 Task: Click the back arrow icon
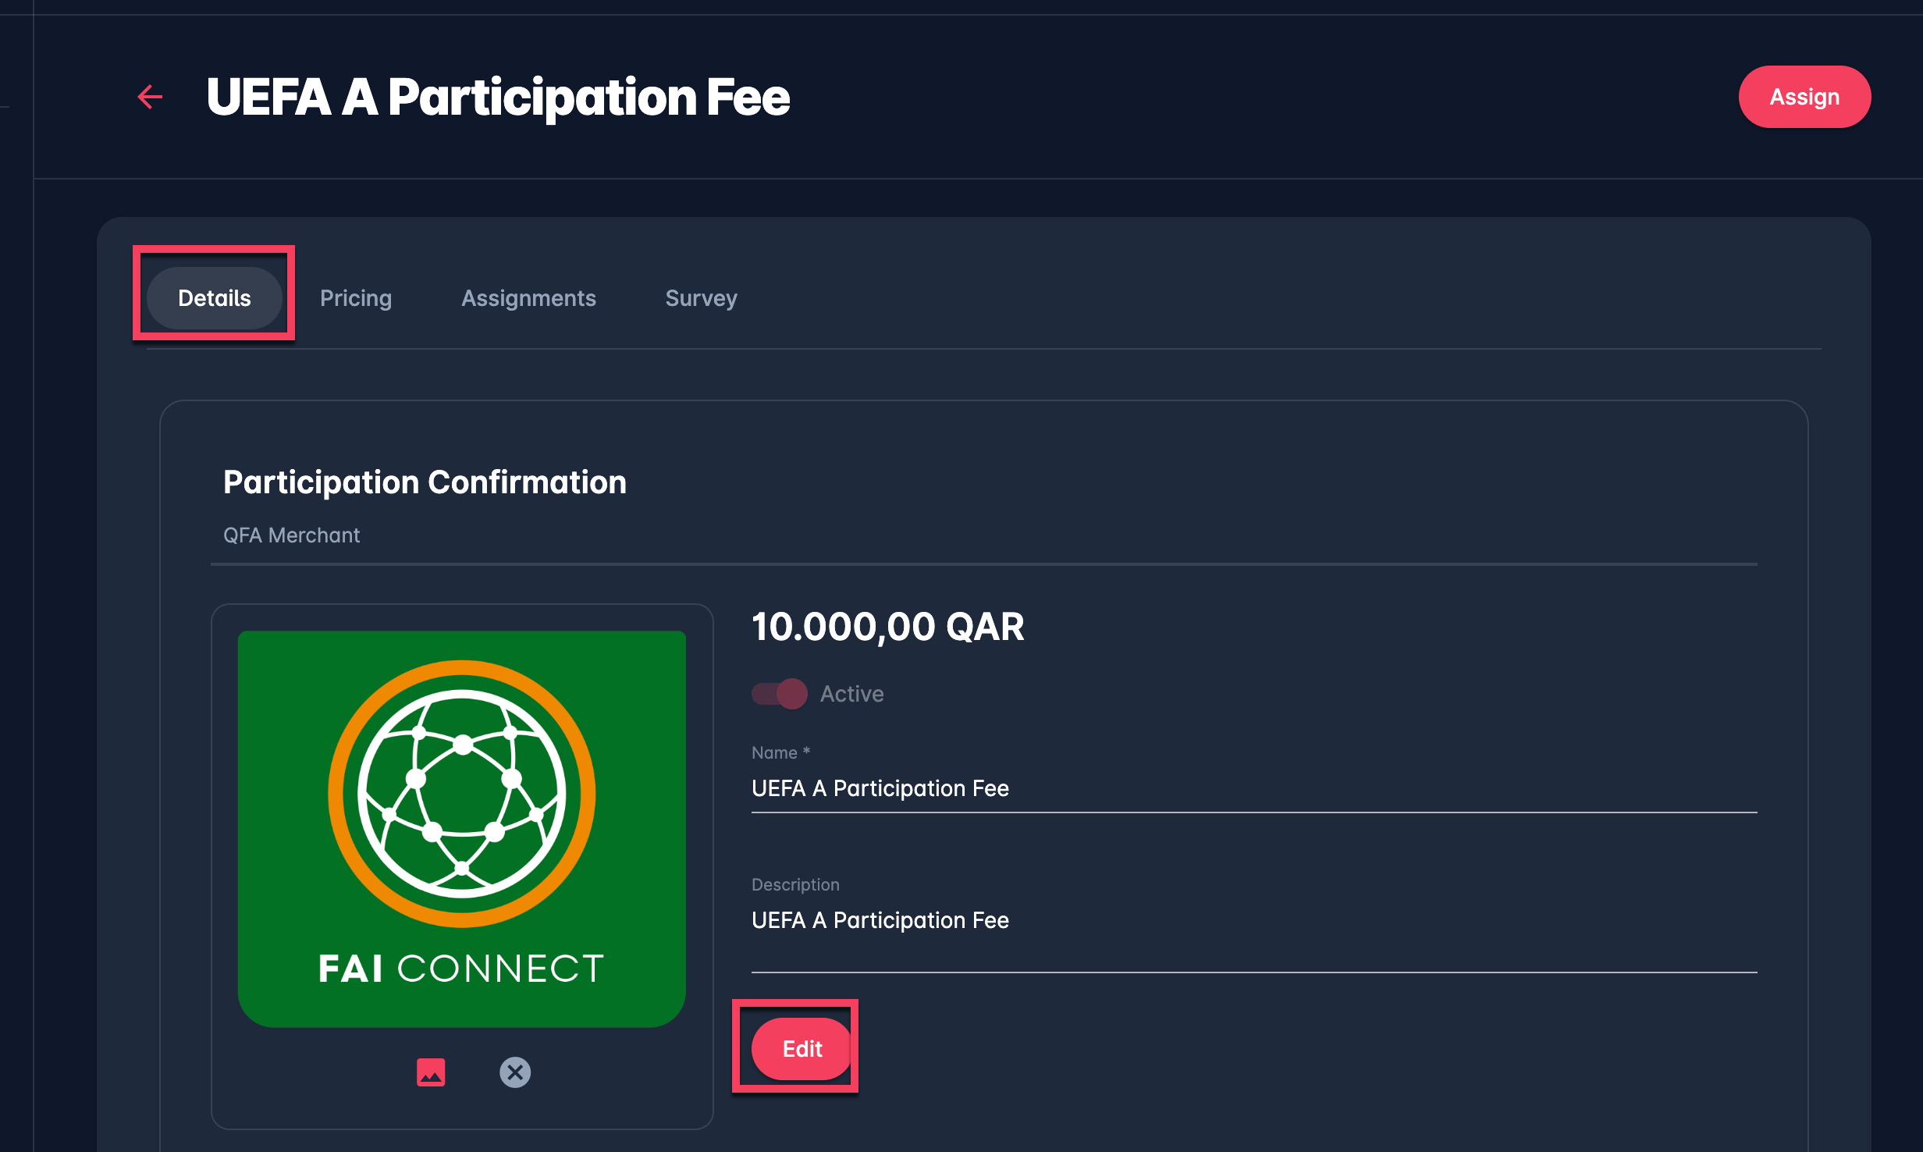point(150,97)
